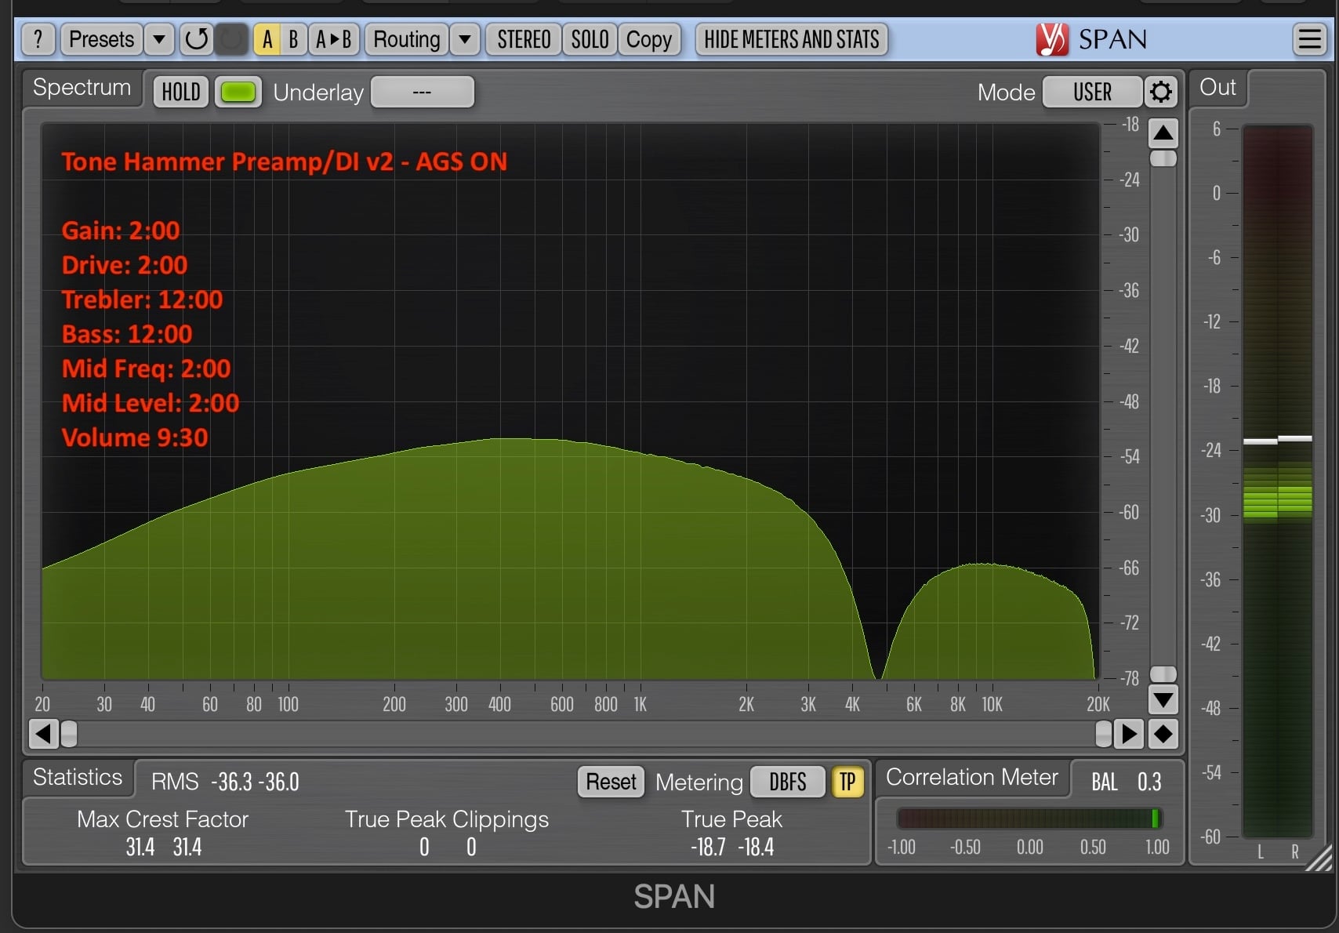Copy state A to B
Screen dimensions: 1339x933
click(x=334, y=39)
